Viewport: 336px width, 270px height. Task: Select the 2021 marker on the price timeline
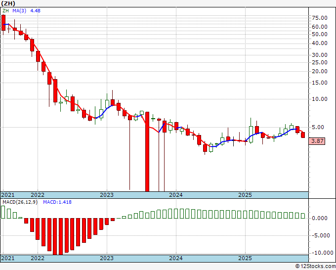point(8,195)
